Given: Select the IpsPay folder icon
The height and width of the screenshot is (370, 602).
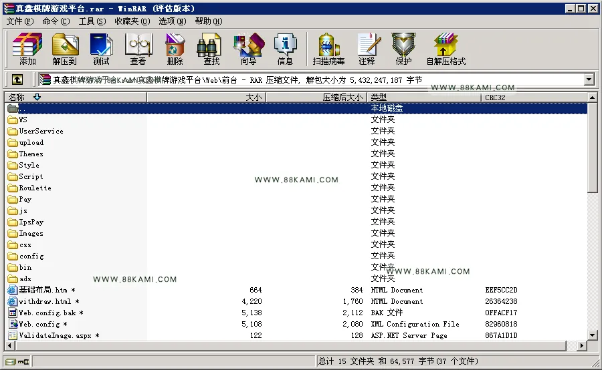Looking at the screenshot, I should 13,222.
